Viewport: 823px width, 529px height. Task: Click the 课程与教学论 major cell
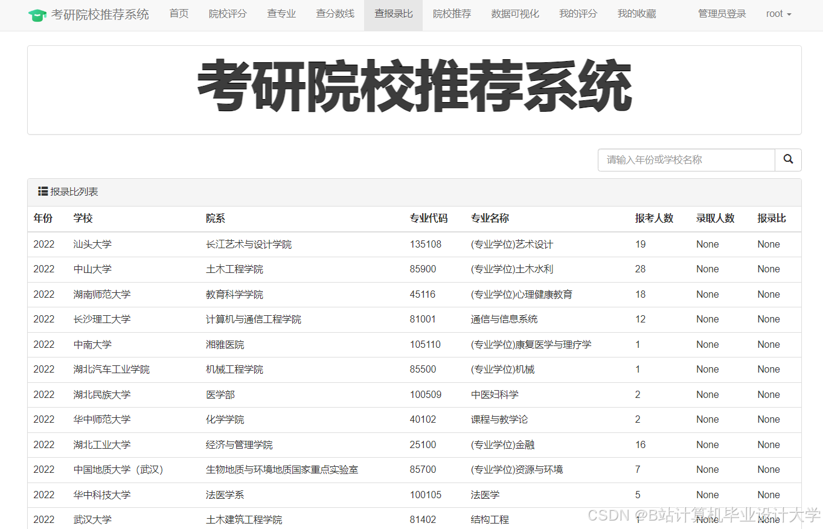pos(499,420)
